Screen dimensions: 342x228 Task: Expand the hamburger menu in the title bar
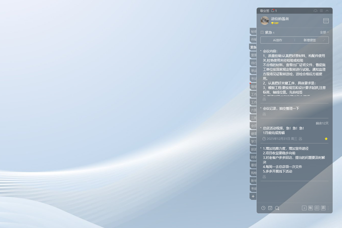[x=321, y=11]
